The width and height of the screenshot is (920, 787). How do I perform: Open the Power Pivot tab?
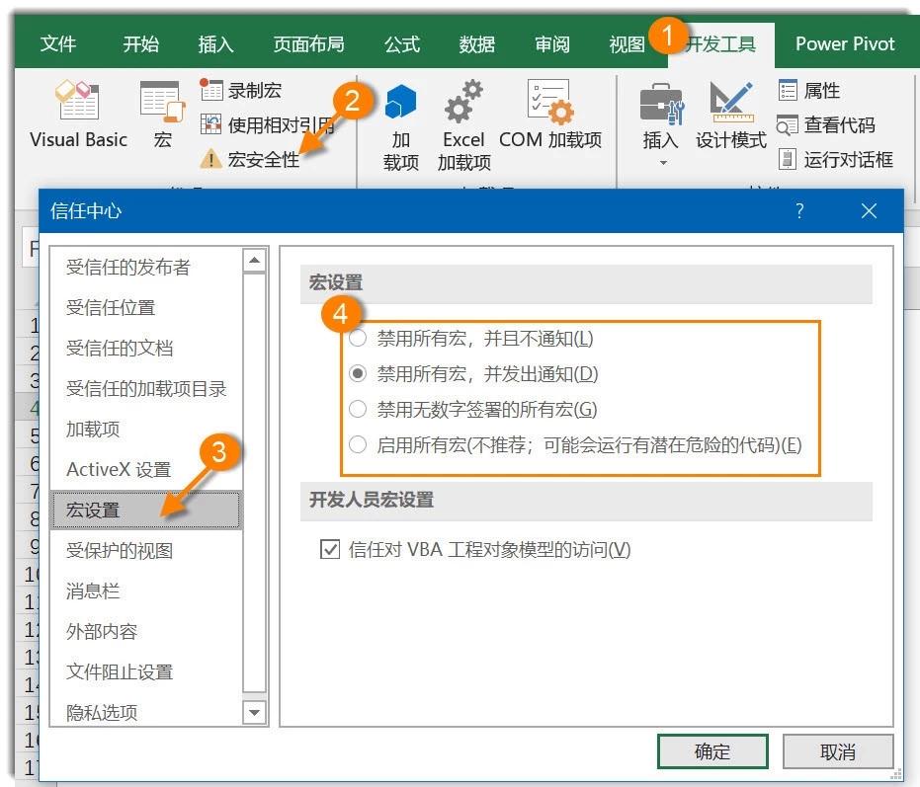coord(845,44)
